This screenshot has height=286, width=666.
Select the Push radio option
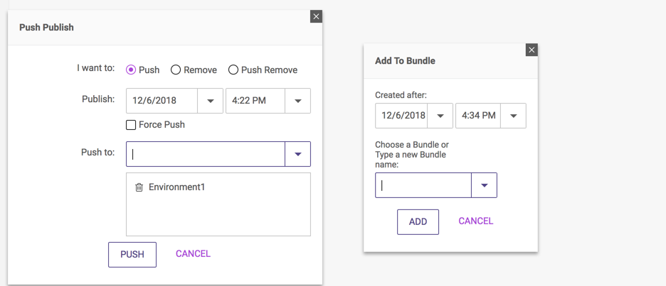coord(131,70)
